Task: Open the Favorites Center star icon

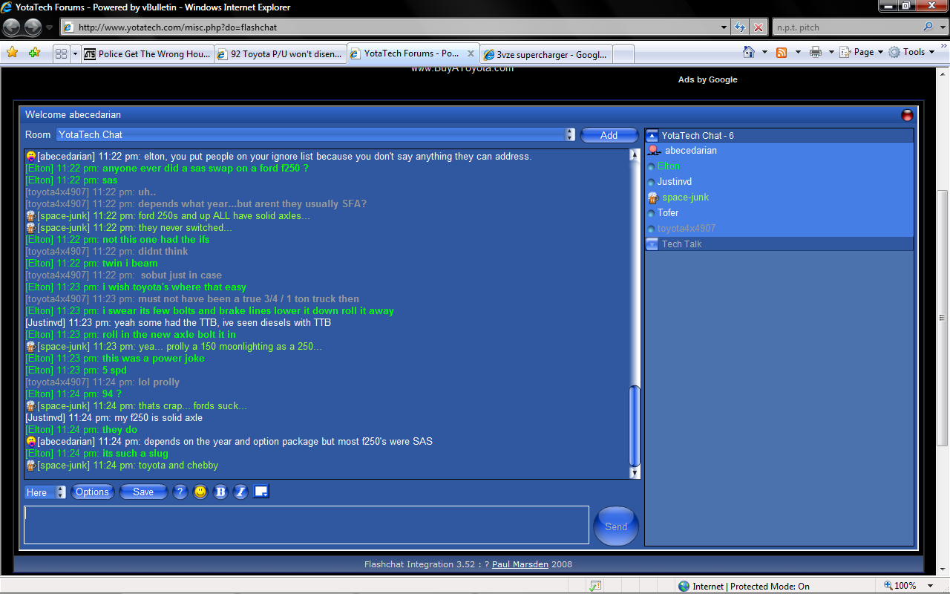Action: pyautogui.click(x=13, y=53)
